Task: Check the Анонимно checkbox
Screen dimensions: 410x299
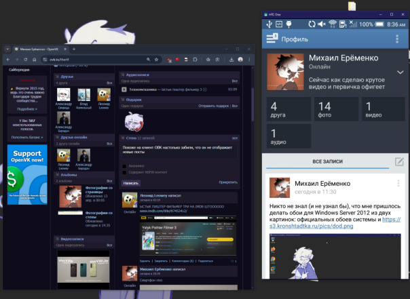Action: (125, 166)
